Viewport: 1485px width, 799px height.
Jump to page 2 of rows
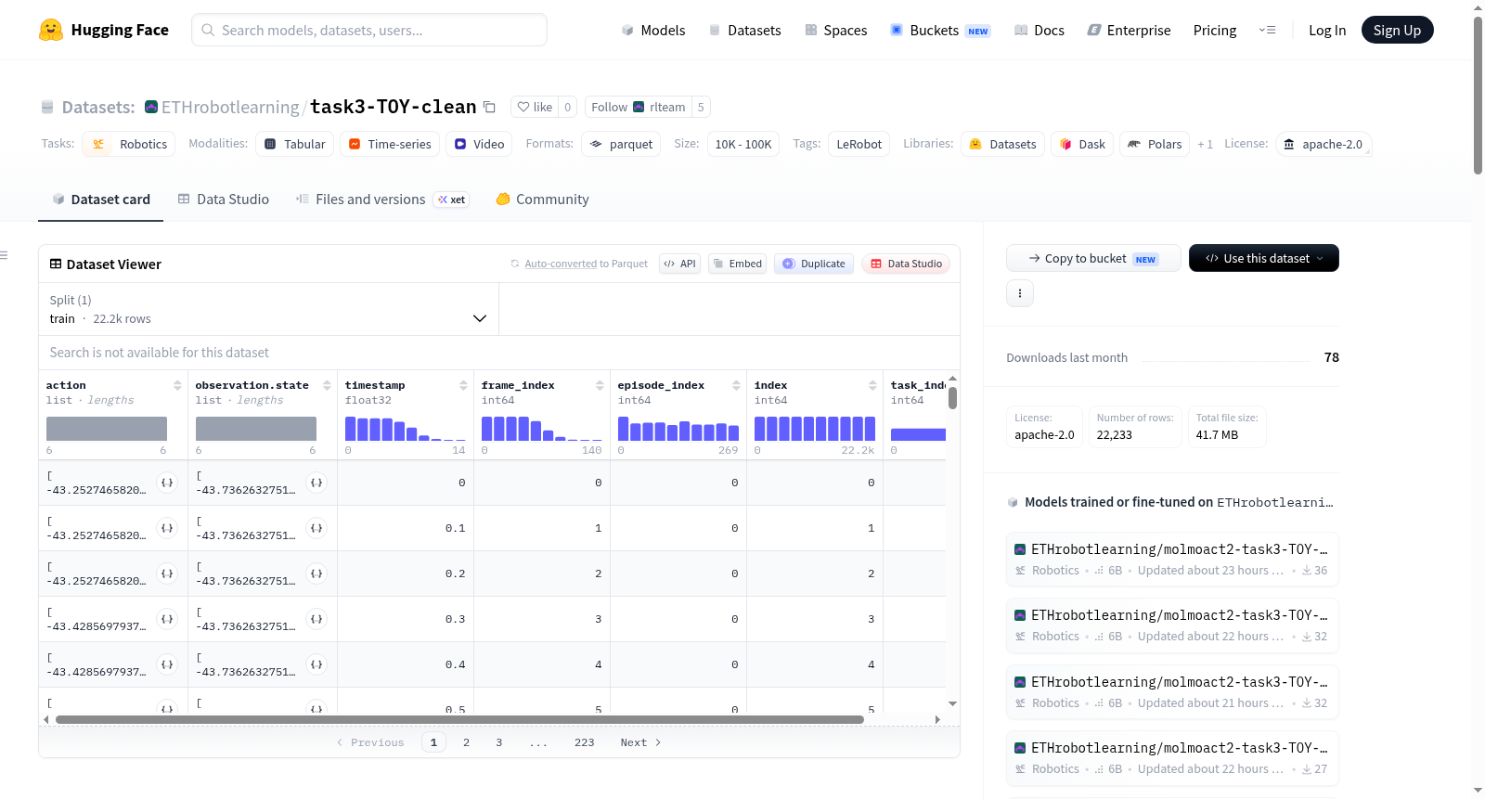(x=466, y=742)
